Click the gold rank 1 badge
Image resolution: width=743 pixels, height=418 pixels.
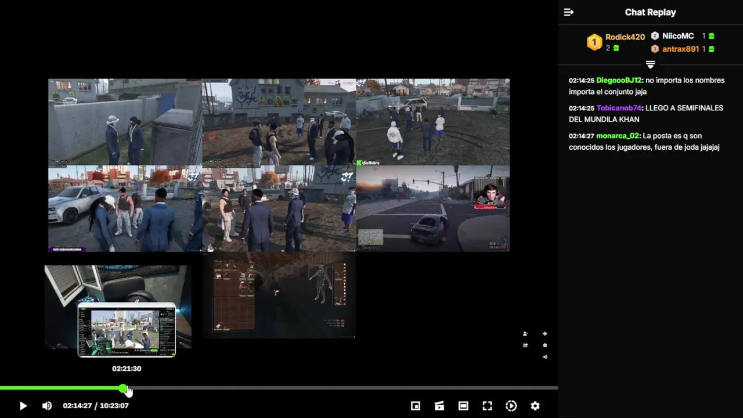click(x=594, y=42)
